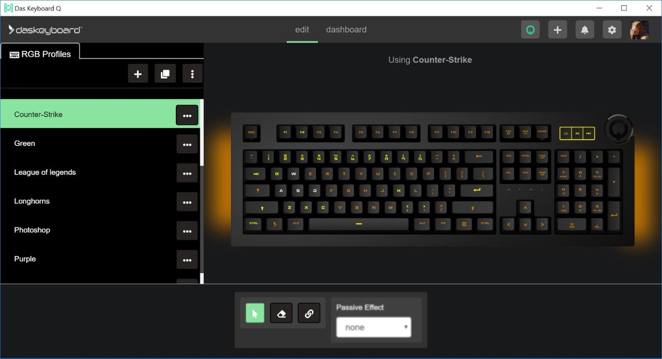Add a new RGB profile
The image size is (662, 359).
pos(138,74)
